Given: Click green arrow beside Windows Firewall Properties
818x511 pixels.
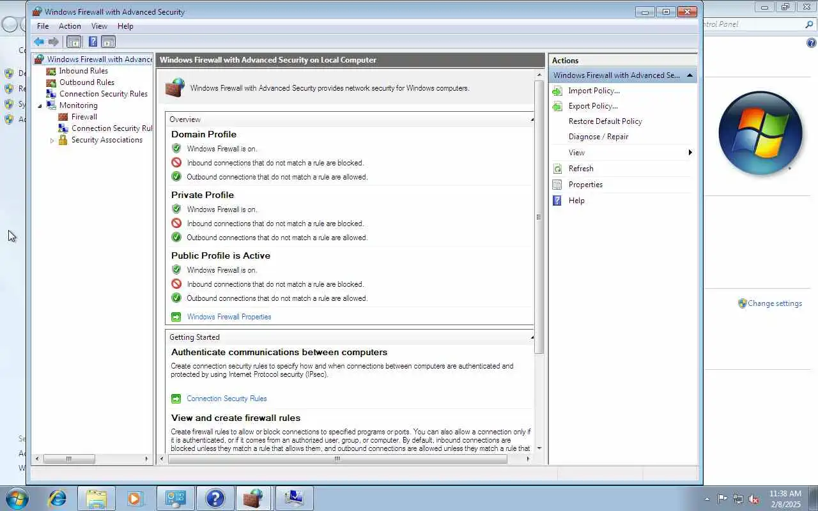Looking at the screenshot, I should click(176, 317).
